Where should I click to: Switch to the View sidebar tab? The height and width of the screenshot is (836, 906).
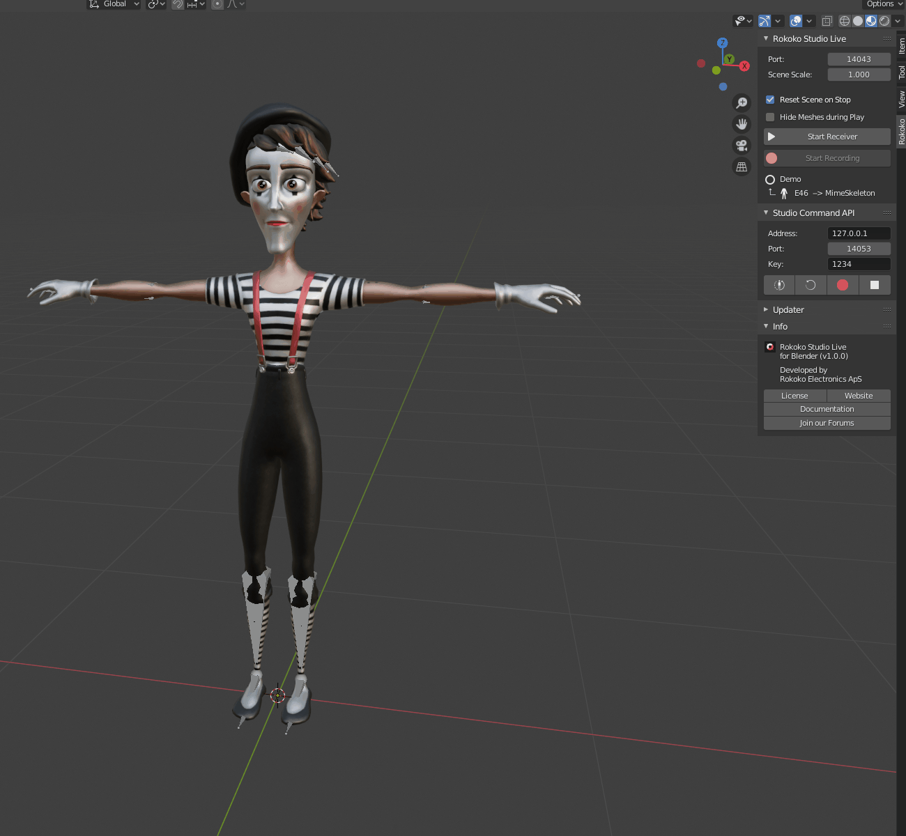pos(901,99)
